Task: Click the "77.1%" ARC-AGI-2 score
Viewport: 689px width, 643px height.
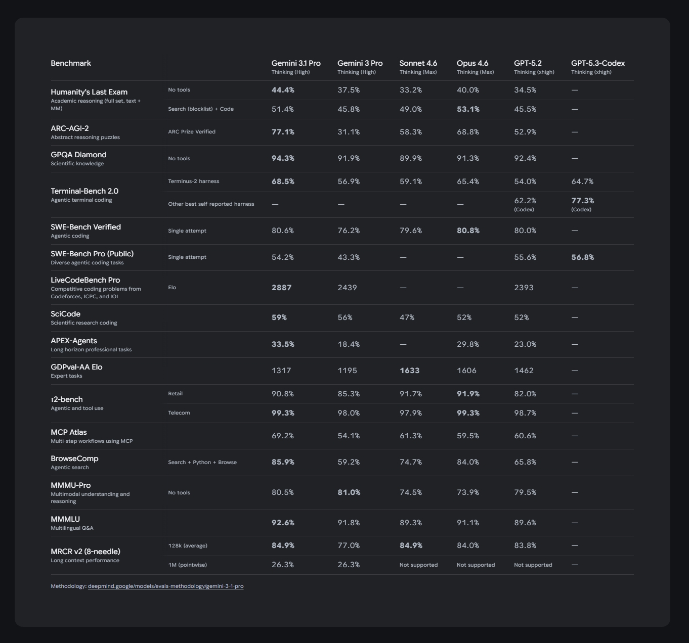Action: (283, 132)
